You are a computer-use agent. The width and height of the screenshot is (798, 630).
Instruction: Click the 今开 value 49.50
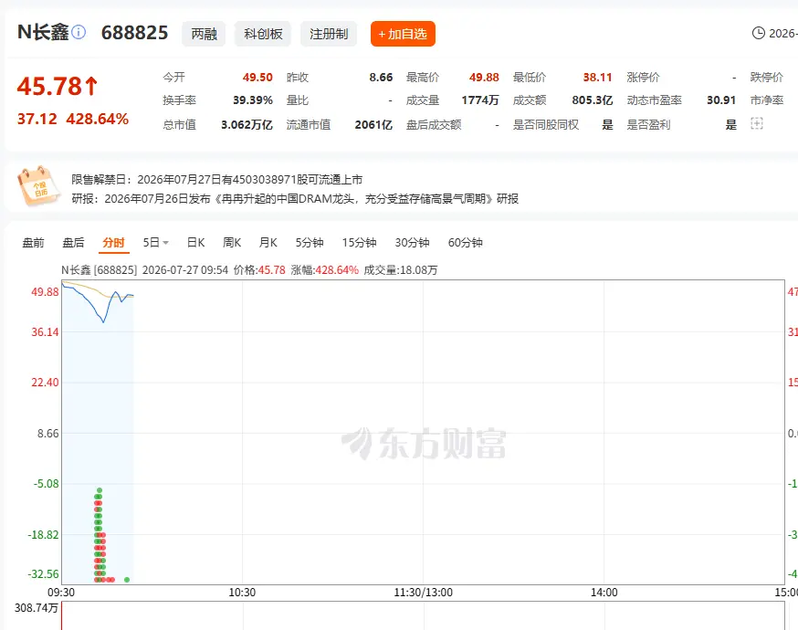pos(257,78)
